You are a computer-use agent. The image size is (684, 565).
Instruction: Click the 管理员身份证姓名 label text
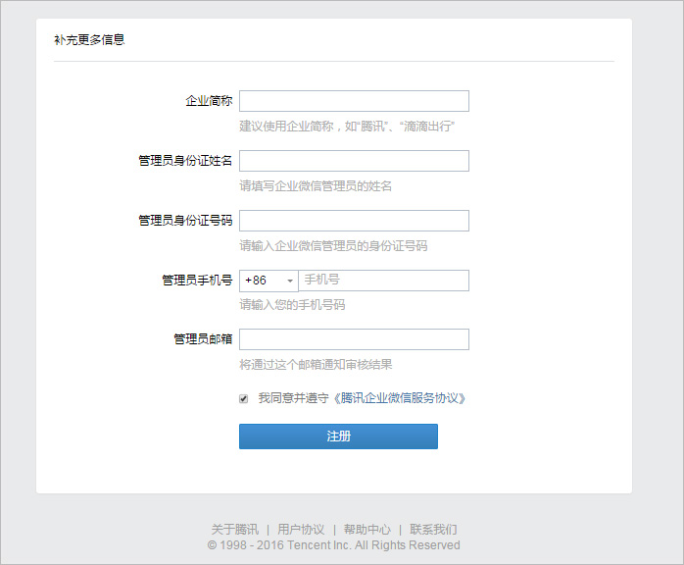(x=185, y=161)
